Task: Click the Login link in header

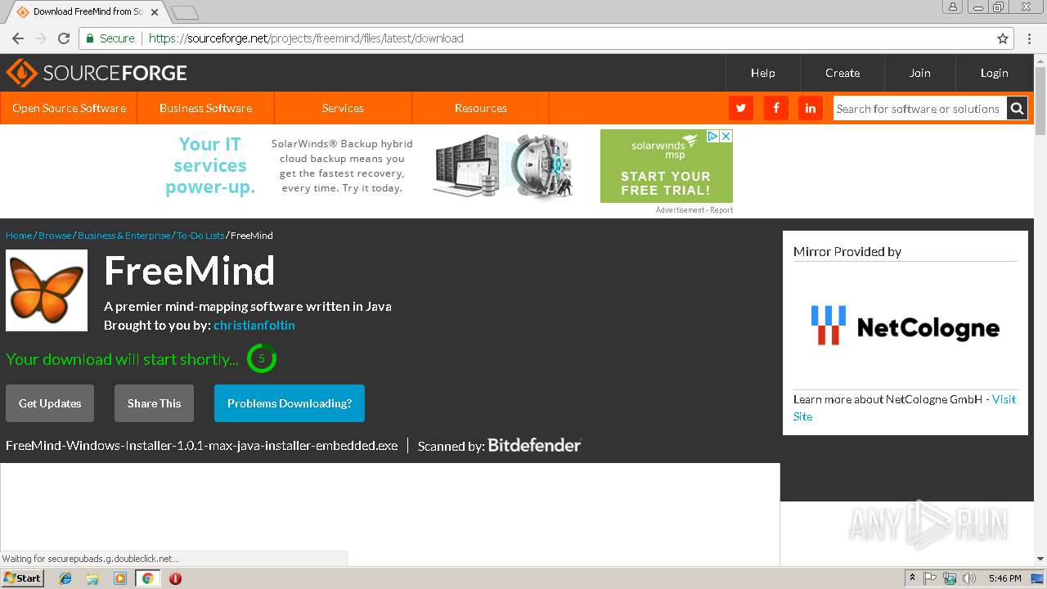Action: [994, 73]
